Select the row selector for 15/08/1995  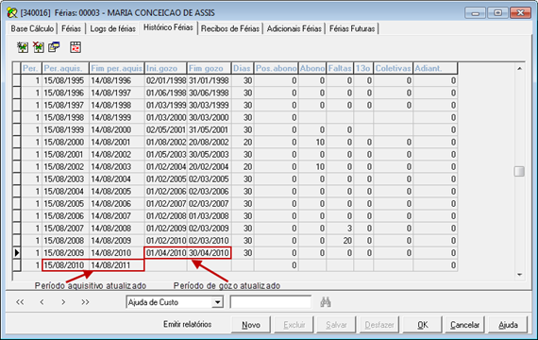coord(16,80)
